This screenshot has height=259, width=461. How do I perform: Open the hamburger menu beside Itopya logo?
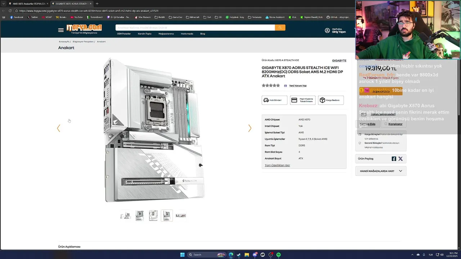click(x=61, y=30)
